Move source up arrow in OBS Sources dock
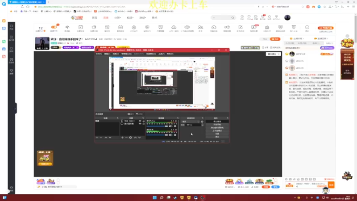The width and height of the screenshot is (357, 201). point(135,138)
